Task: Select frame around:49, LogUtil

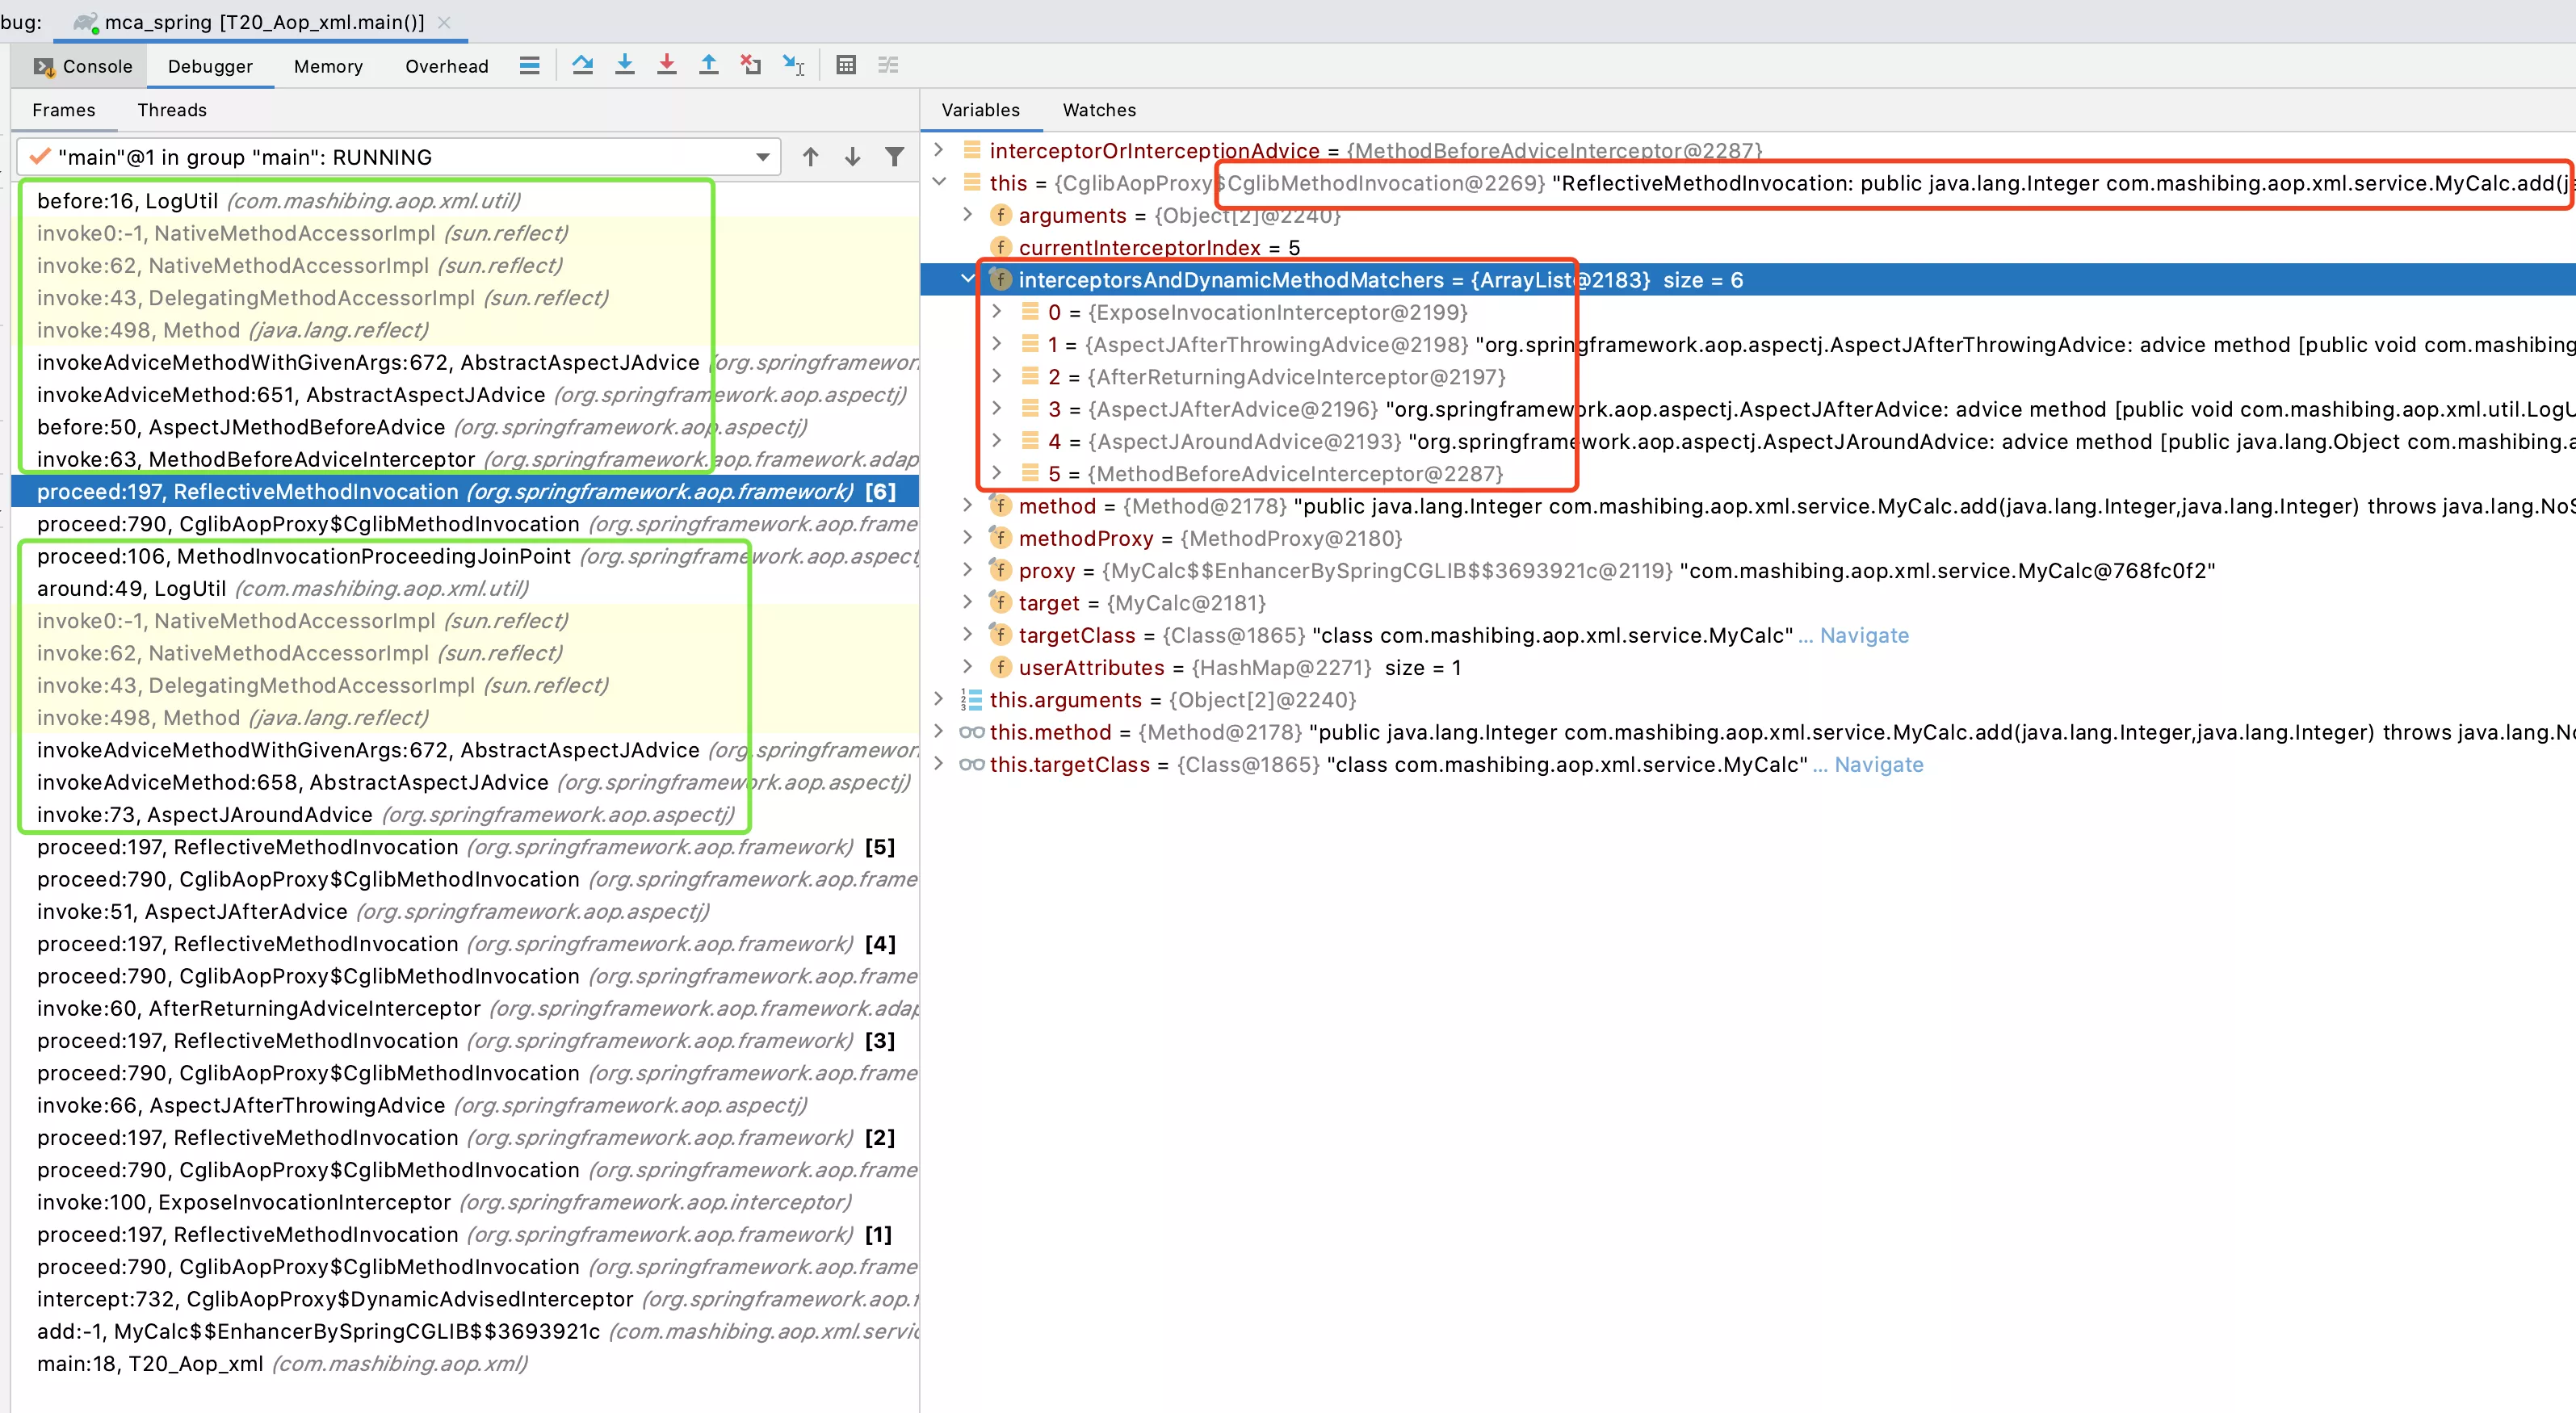Action: pyautogui.click(x=465, y=588)
